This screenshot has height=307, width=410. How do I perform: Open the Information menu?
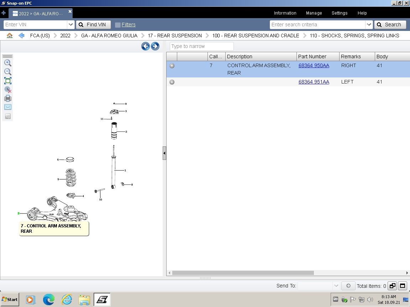click(x=285, y=13)
